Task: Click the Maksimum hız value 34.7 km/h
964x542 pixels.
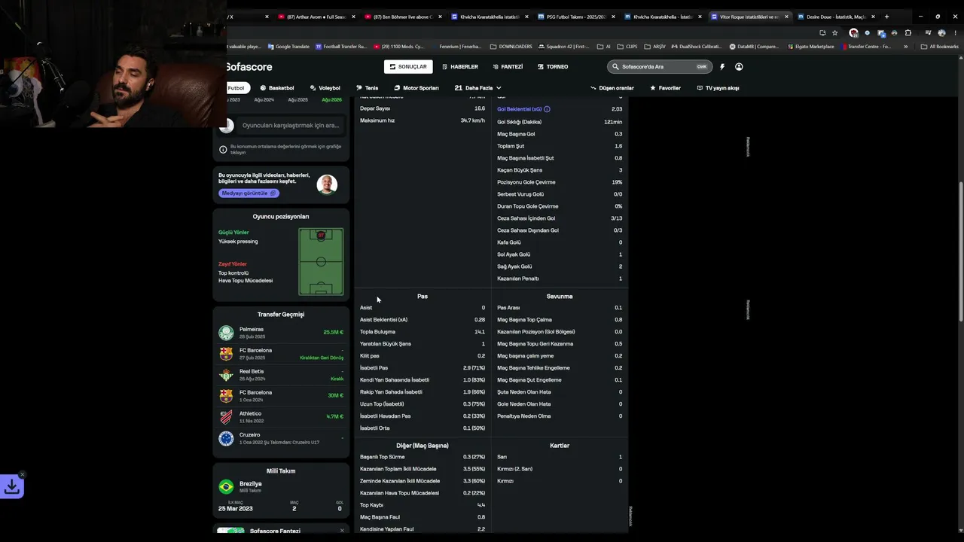Action: [473, 120]
